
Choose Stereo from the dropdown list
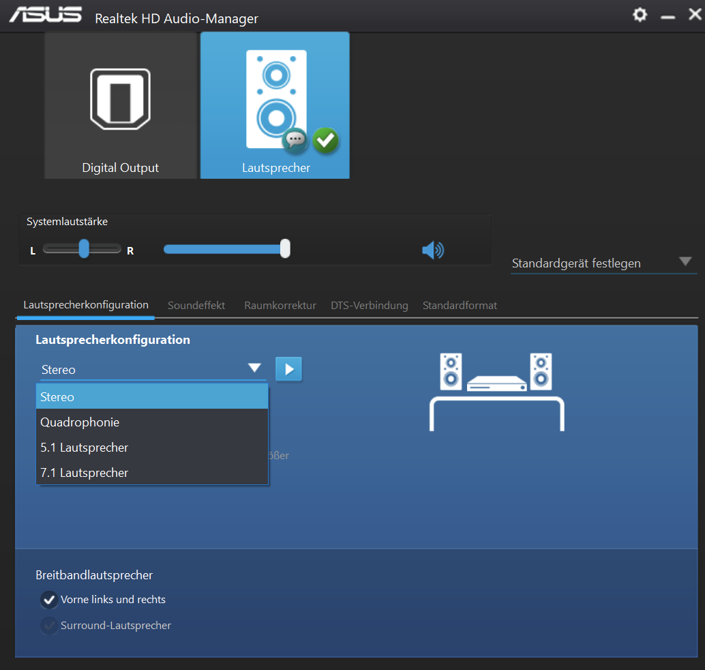(152, 396)
